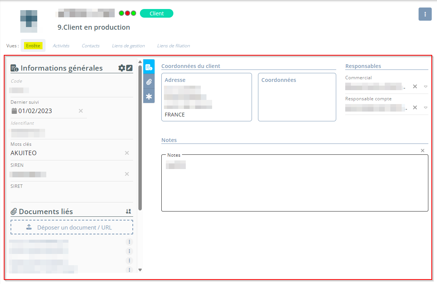Click the green Client badge
This screenshot has width=437, height=284.
tap(156, 14)
